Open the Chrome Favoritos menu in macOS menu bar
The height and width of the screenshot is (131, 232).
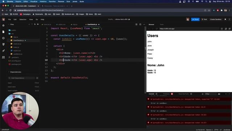(x=52, y=1)
